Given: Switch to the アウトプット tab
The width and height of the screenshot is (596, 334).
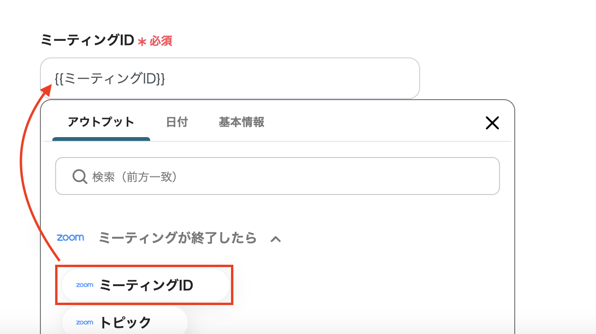Looking at the screenshot, I should pos(101,122).
